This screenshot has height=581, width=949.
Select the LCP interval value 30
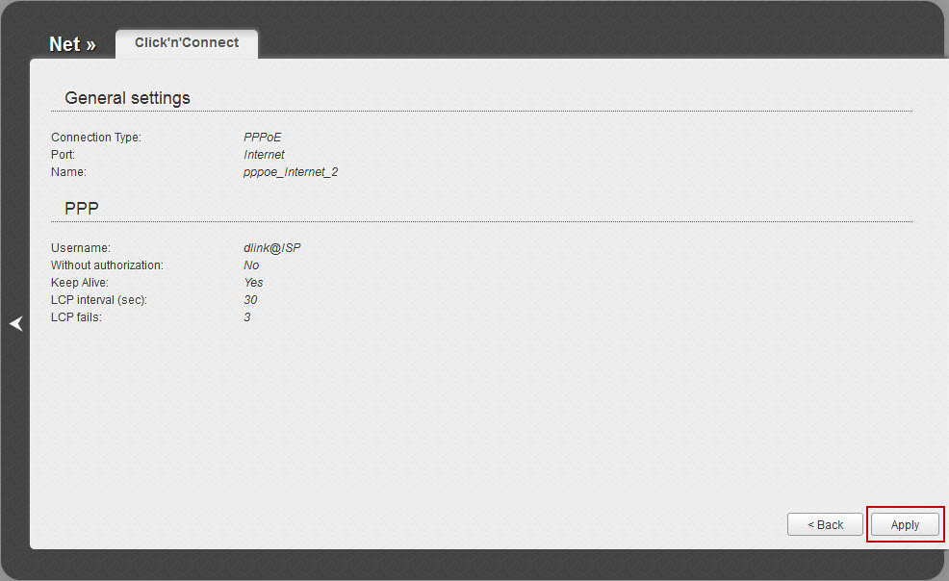pyautogui.click(x=250, y=300)
